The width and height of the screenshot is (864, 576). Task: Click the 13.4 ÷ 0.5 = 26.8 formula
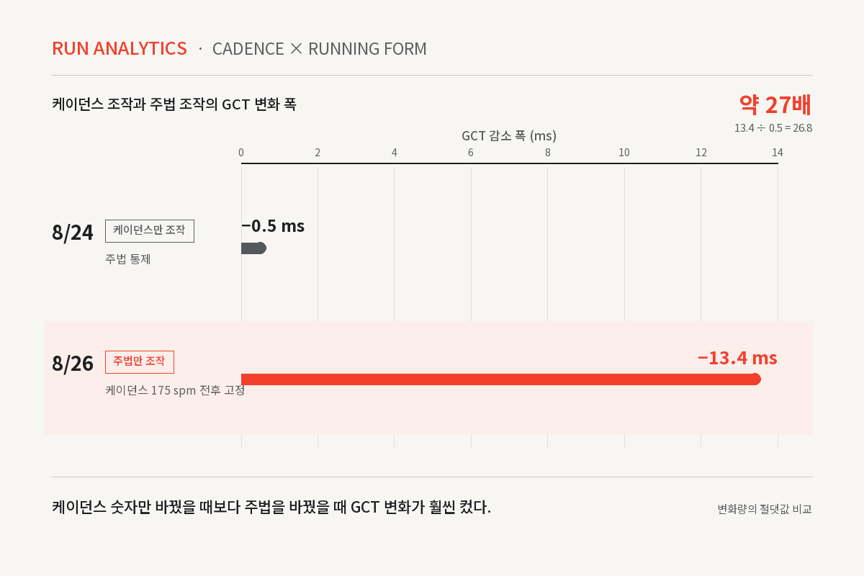[x=773, y=128]
